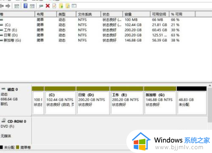Click the disk pane scrollbar up arrow

(210, 85)
